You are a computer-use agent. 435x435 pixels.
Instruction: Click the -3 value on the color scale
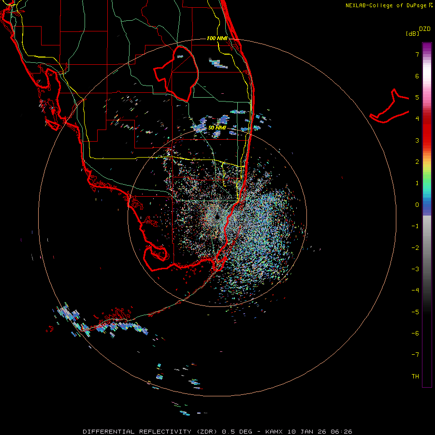415,269
